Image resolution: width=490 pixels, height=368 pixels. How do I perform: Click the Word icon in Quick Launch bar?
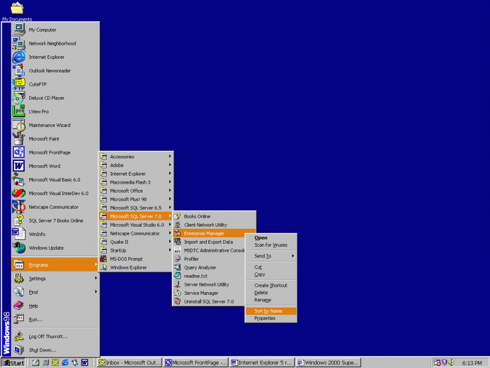85,363
